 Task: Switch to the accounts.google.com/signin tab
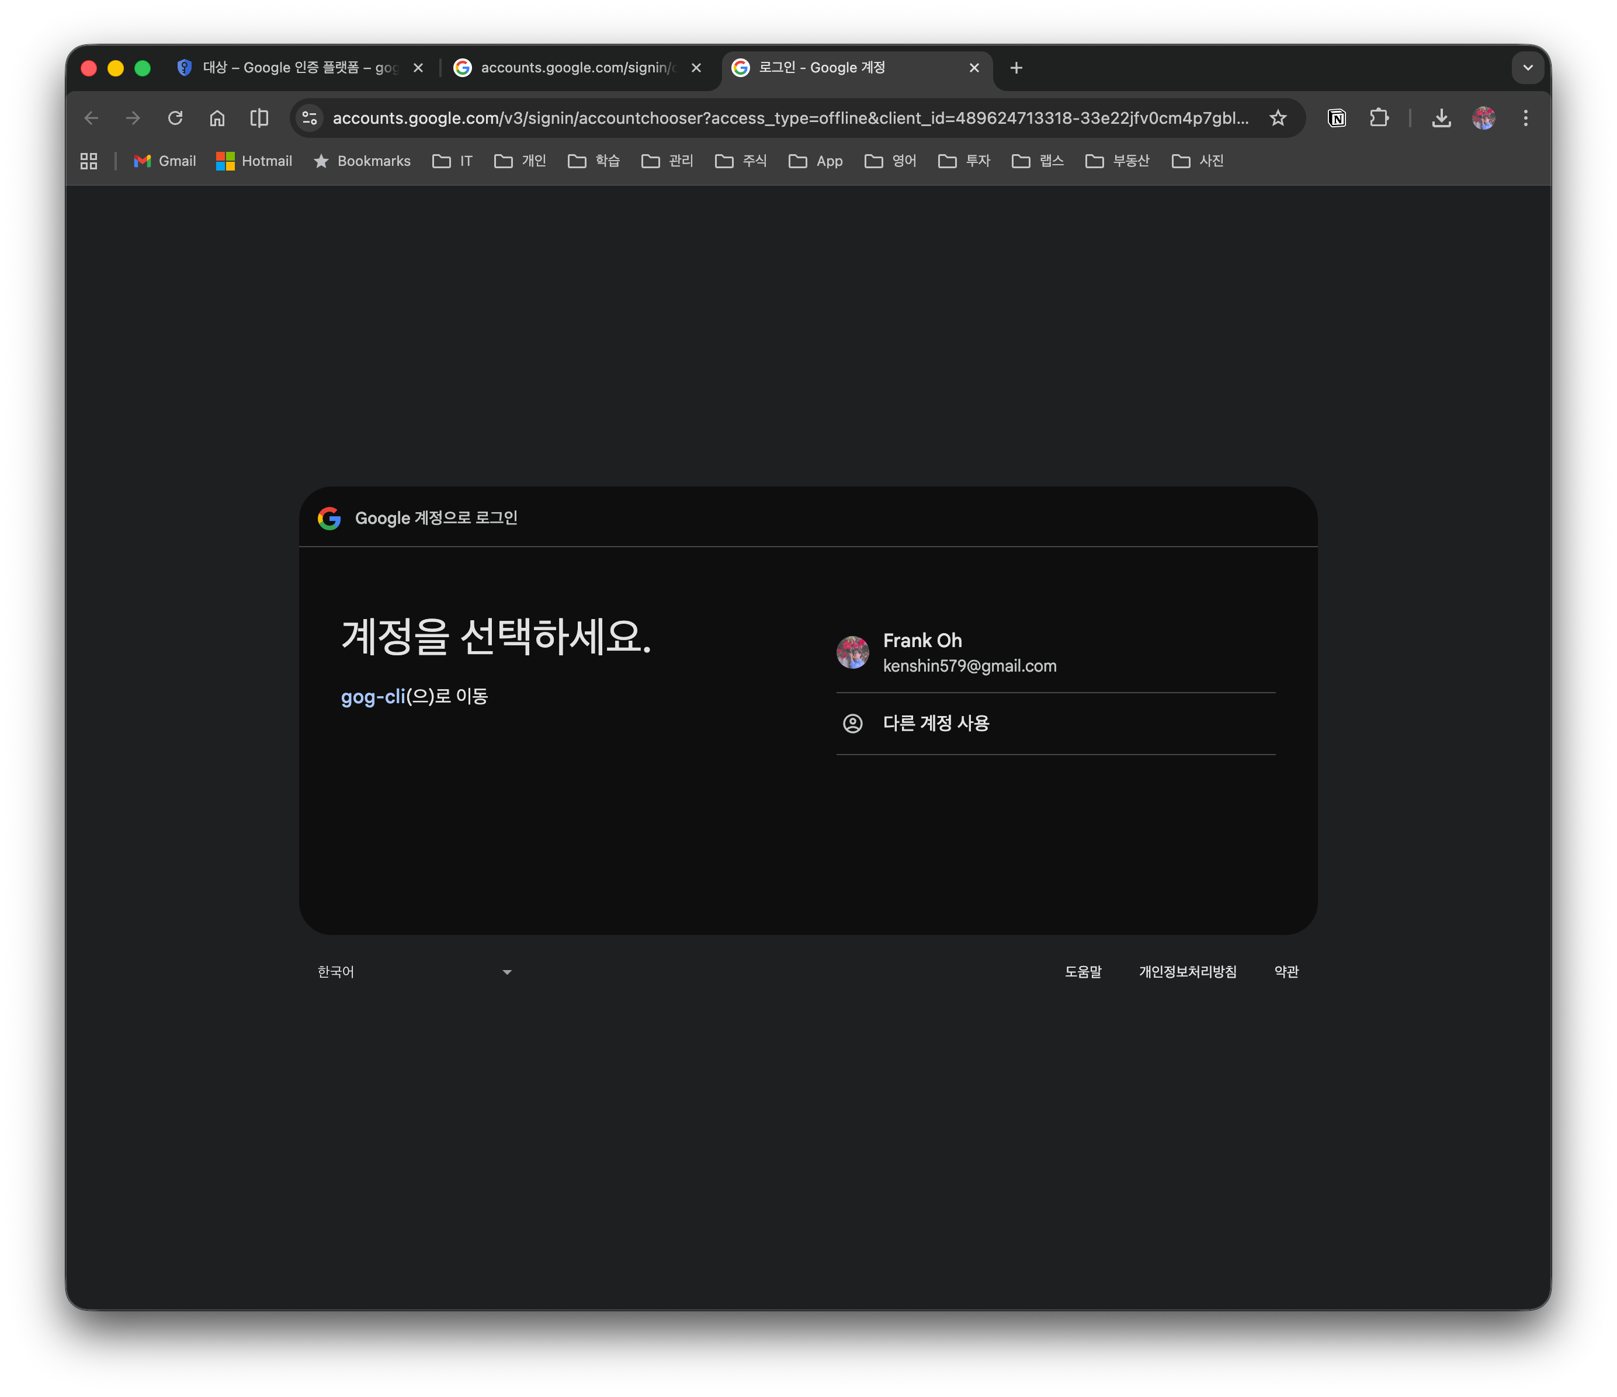tap(578, 68)
